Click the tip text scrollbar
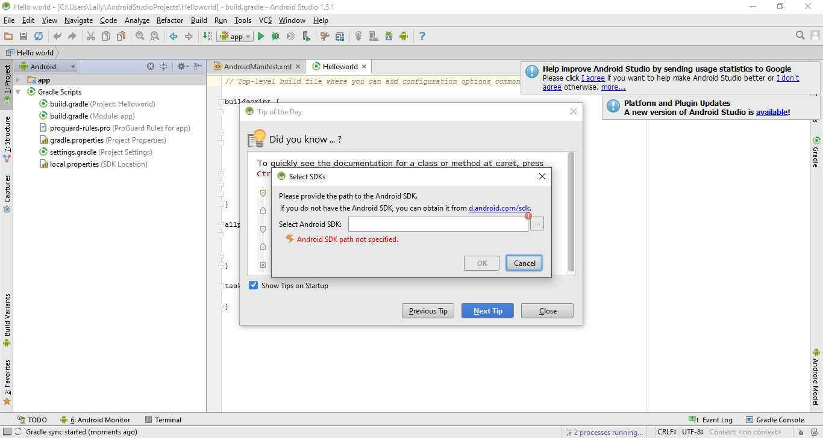The image size is (823, 438). pyautogui.click(x=571, y=213)
